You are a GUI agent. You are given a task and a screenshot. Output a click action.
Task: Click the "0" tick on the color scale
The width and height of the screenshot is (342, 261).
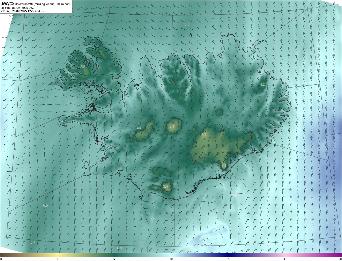(1, 259)
